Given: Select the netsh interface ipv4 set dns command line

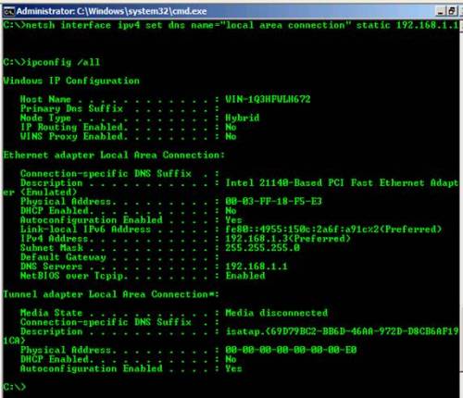Looking at the screenshot, I should 231,25.
